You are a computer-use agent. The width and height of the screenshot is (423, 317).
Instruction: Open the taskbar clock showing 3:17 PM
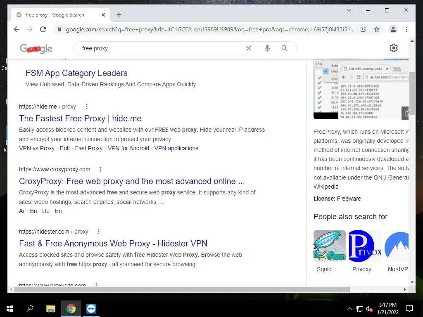387,309
